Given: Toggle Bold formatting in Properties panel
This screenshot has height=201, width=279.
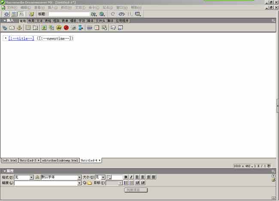Looking at the screenshot, I should (x=126, y=177).
